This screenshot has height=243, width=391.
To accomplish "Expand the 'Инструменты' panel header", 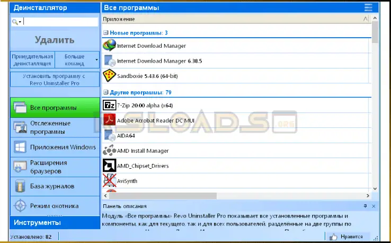I will 55,222.
